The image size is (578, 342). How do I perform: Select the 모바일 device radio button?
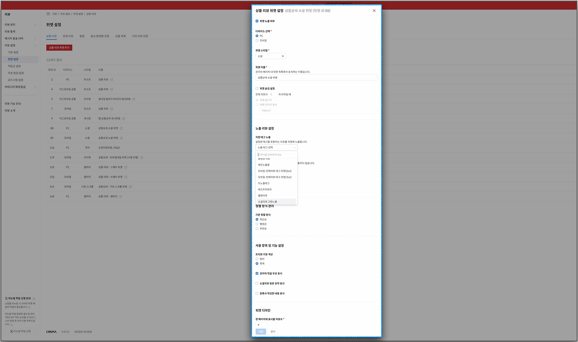[257, 40]
